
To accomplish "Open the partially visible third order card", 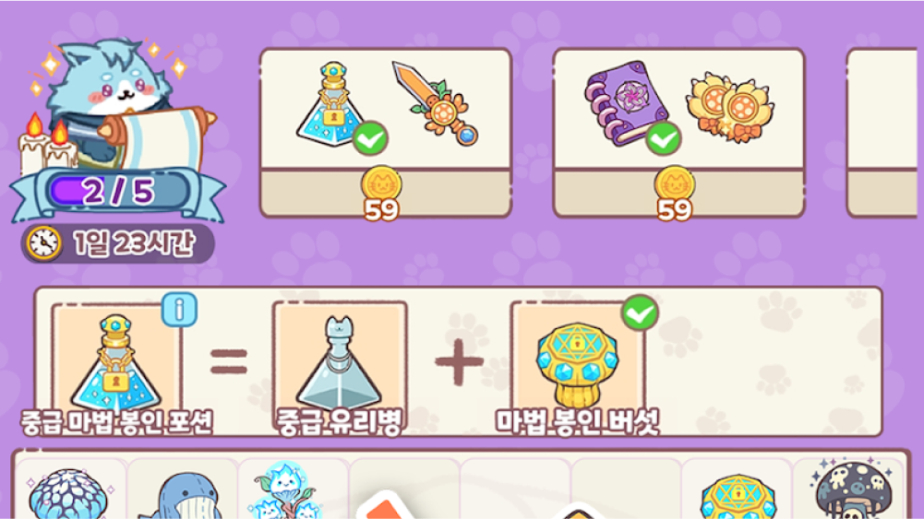I will point(882,133).
